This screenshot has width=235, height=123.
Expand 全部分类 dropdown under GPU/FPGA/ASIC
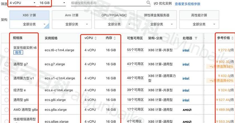(x=114, y=24)
